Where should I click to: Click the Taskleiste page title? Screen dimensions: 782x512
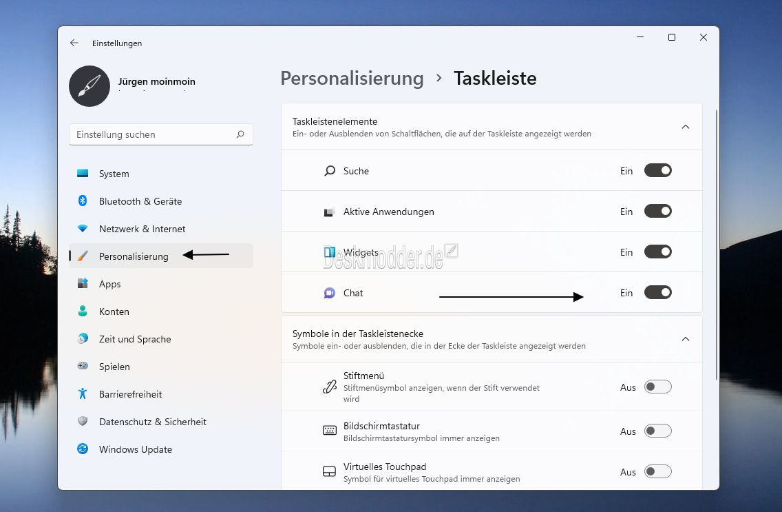[x=495, y=79]
